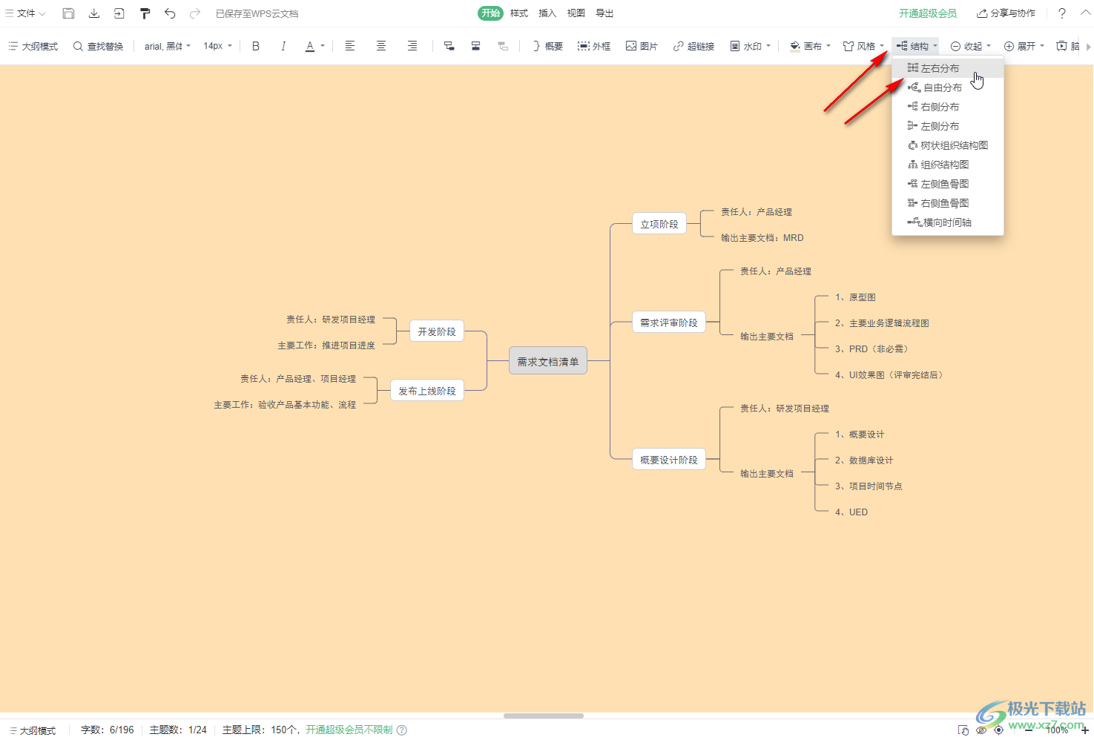Select 自由分布 layout option
Viewport: 1094px width, 737px height.
click(948, 87)
